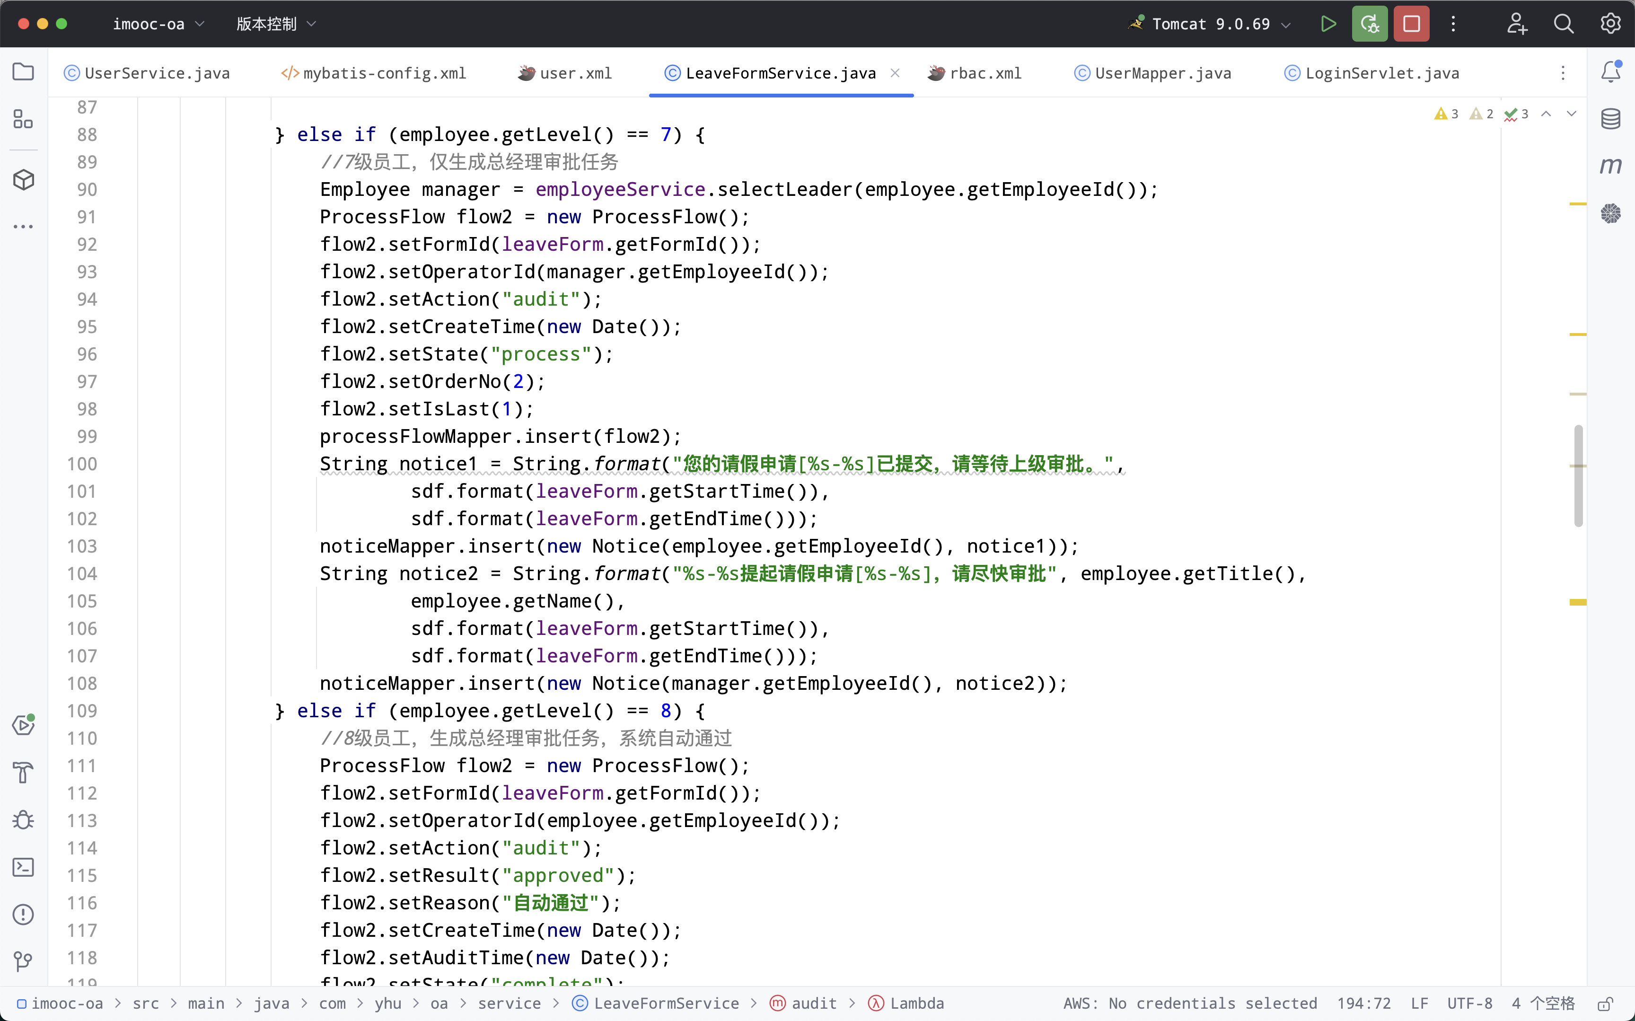Image resolution: width=1635 pixels, height=1021 pixels.
Task: Open the 版本控制 dropdown menu
Action: pyautogui.click(x=276, y=24)
